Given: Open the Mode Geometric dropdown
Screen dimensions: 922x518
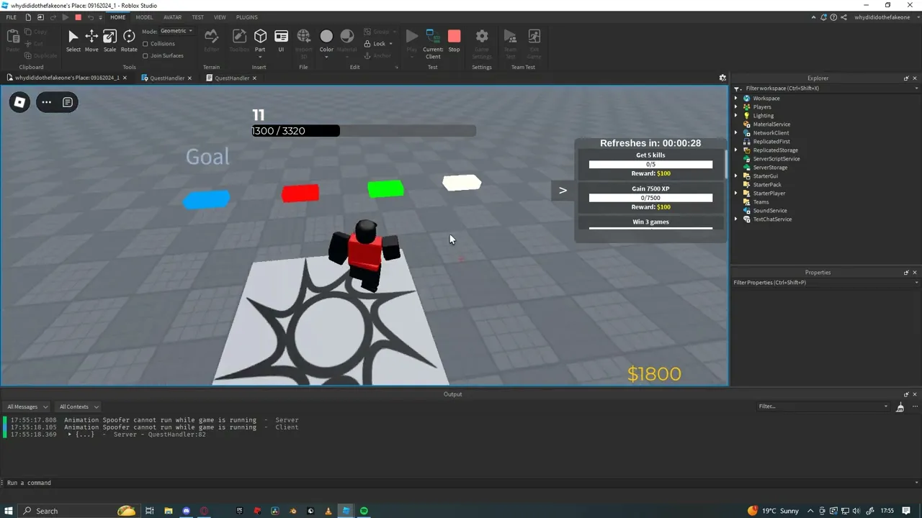Looking at the screenshot, I should (x=176, y=31).
